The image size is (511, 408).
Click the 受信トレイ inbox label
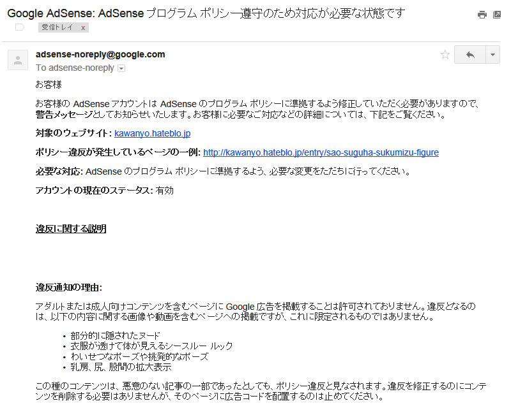coord(57,27)
